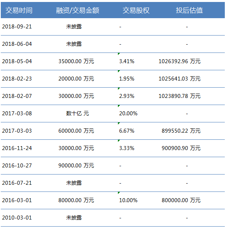Select the date cell 2017-03-03
This screenshot has width=226, height=229.
[x=17, y=131]
